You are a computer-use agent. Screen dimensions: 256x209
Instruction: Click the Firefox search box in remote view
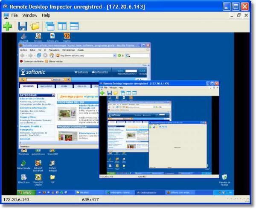pos(137,55)
